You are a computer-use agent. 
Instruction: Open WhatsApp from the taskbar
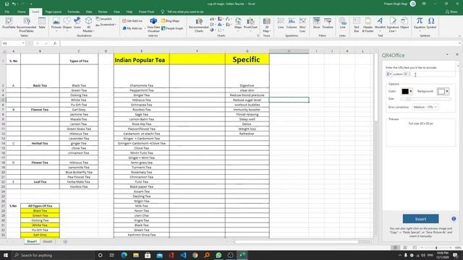click(218, 255)
